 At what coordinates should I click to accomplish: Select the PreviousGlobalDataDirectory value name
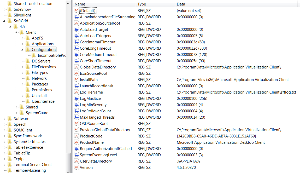(105, 130)
